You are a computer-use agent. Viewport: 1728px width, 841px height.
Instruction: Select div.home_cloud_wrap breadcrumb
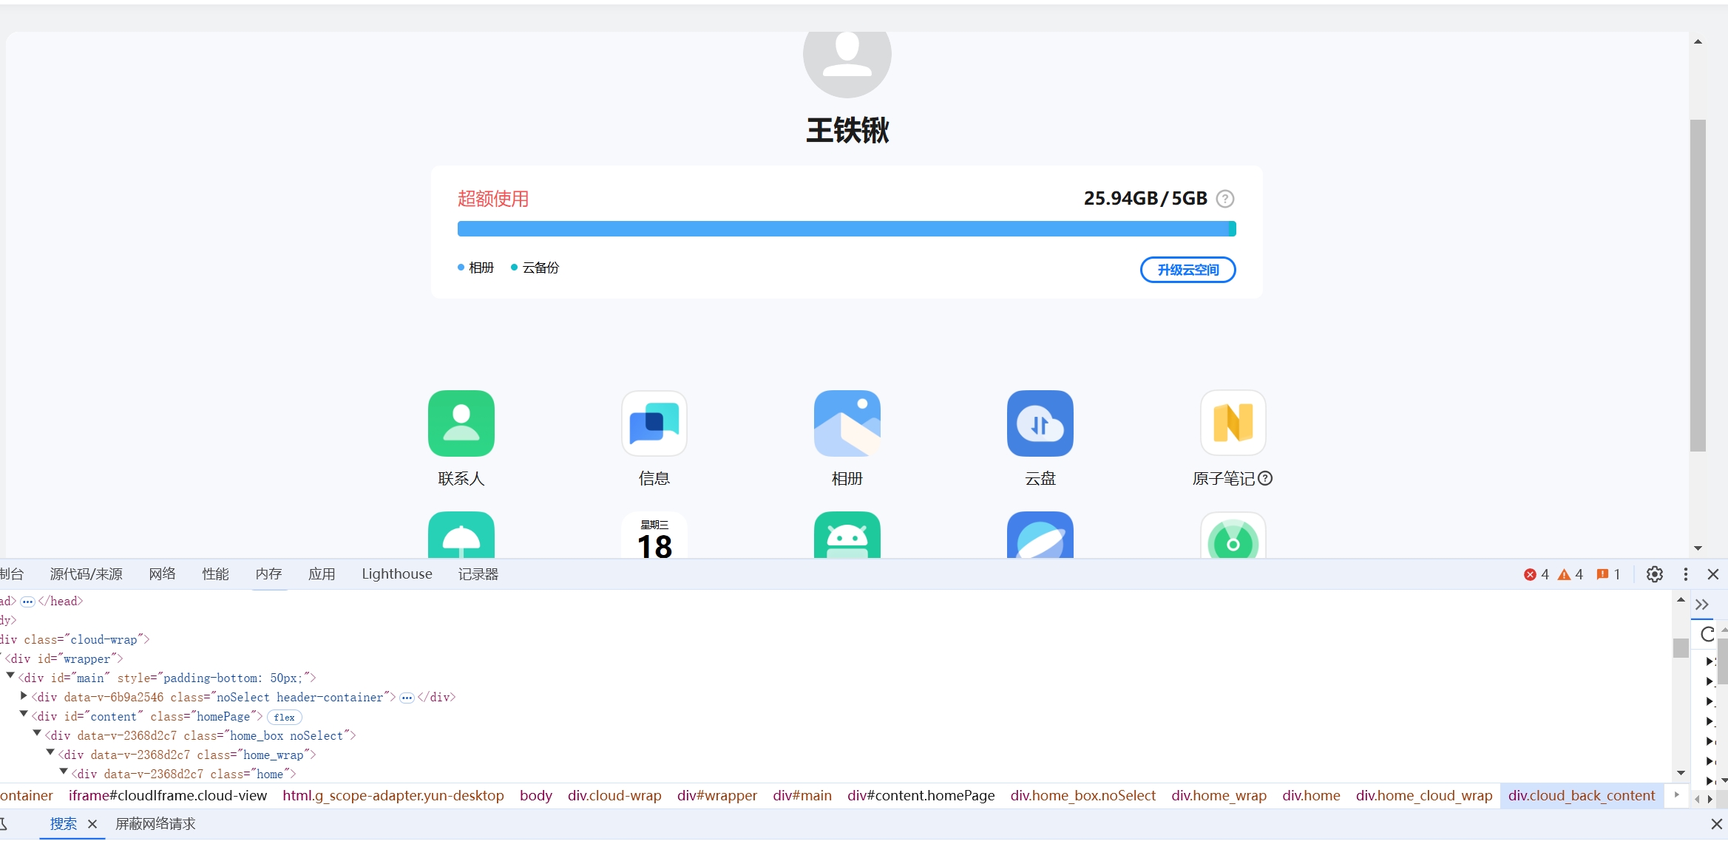(1424, 796)
